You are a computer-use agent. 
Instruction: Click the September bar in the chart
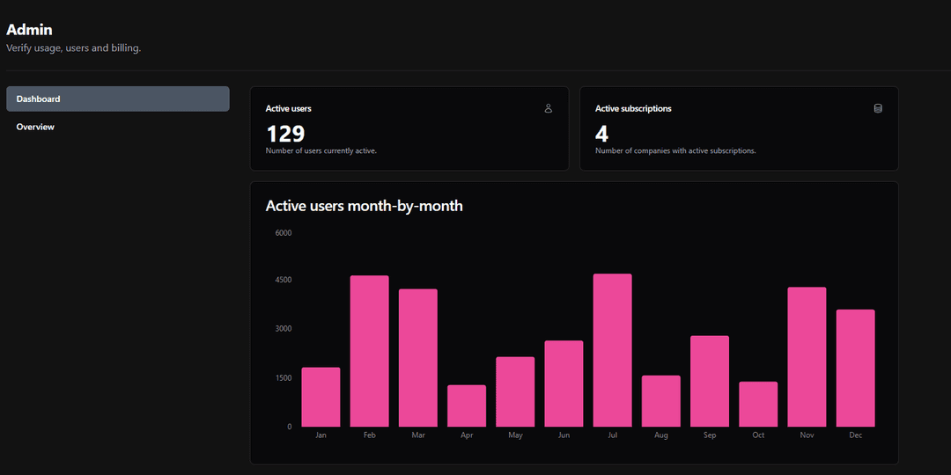pyautogui.click(x=710, y=381)
